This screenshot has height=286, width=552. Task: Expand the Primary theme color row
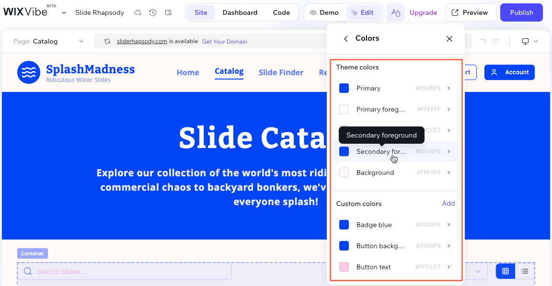[448, 88]
